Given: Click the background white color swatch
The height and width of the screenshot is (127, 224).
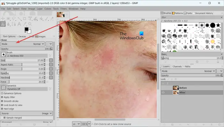Looking at the screenshot, I should point(29,32).
